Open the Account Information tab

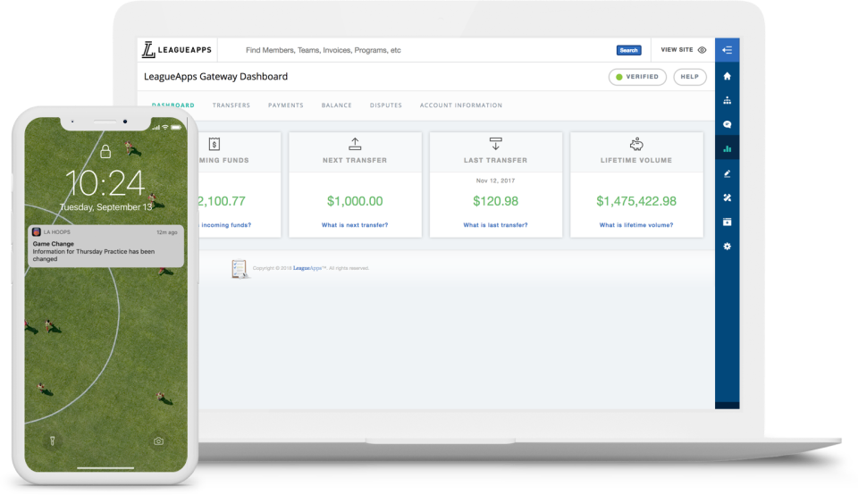(461, 105)
